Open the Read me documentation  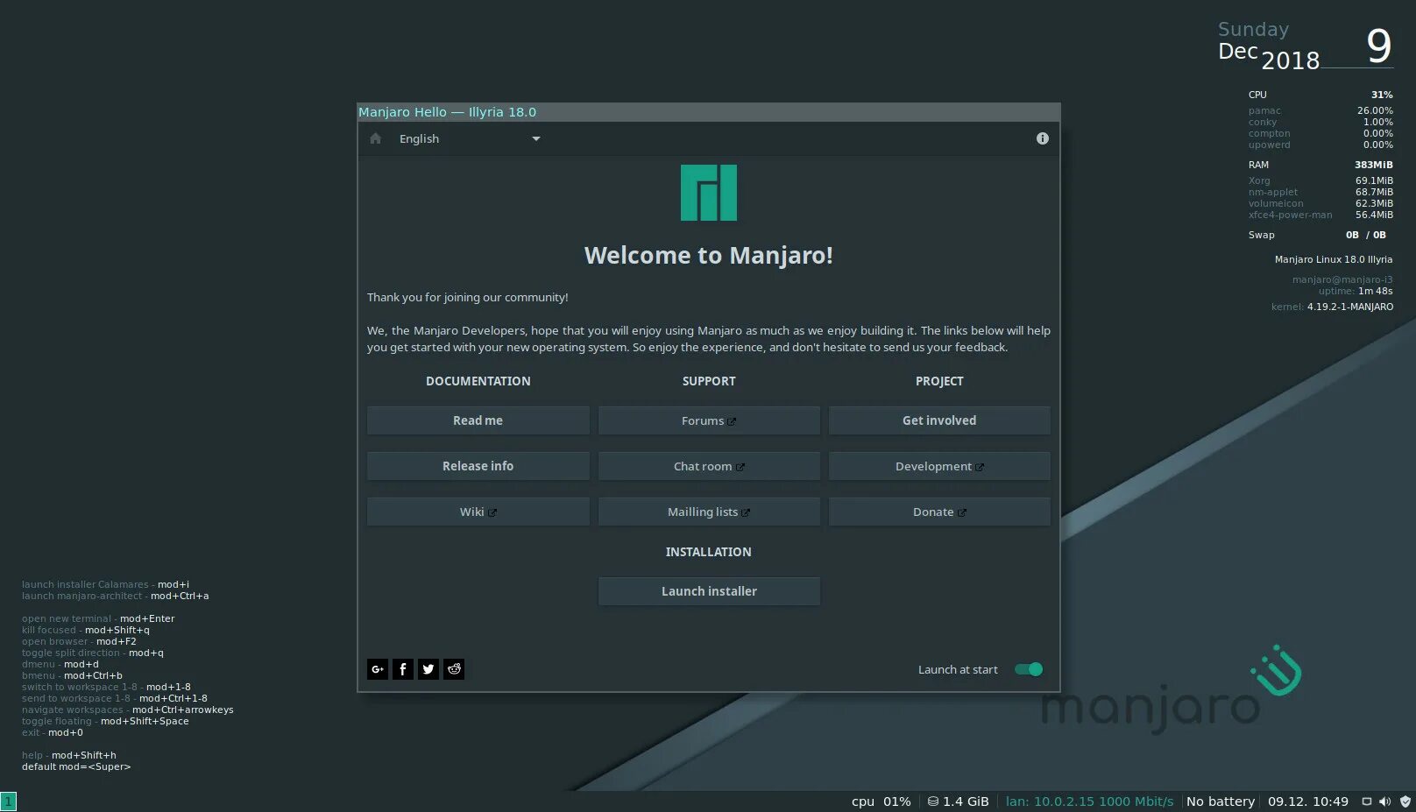[478, 420]
